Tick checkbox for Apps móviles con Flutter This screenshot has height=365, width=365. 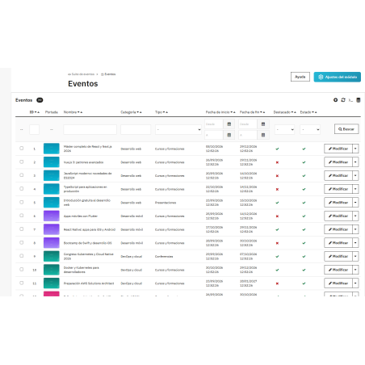tap(22, 216)
